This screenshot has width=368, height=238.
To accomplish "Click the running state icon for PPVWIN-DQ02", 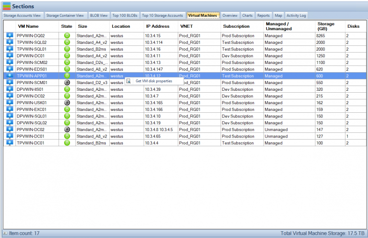I will 67,35.
